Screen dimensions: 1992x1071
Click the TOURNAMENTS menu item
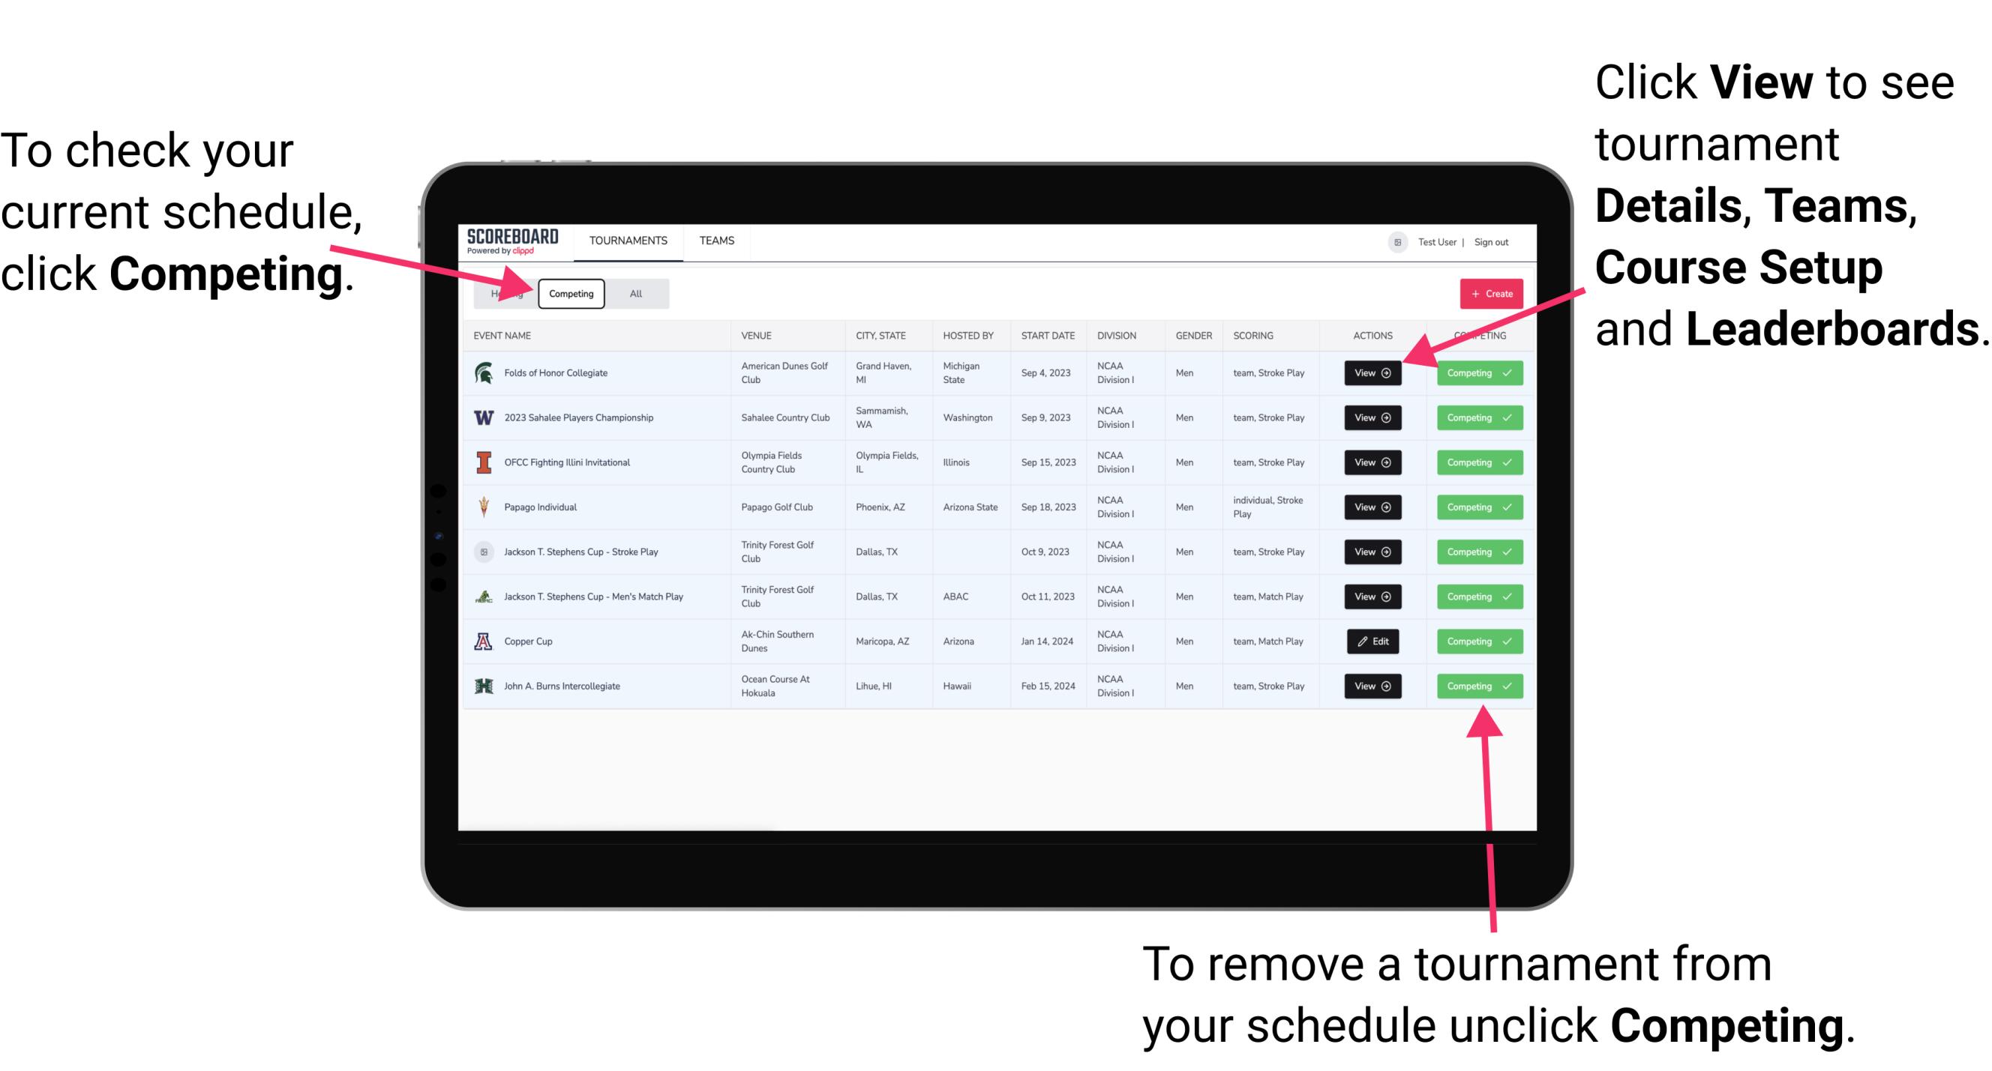point(628,240)
